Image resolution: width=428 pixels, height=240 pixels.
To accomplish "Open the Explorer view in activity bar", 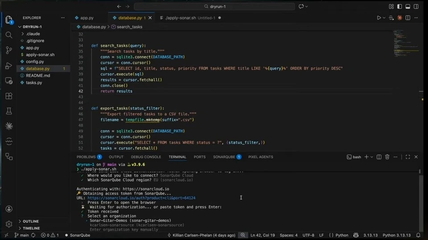I will 9,20.
